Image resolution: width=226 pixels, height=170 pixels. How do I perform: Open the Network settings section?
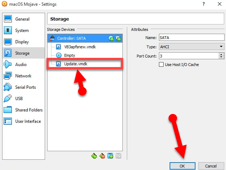click(x=23, y=76)
